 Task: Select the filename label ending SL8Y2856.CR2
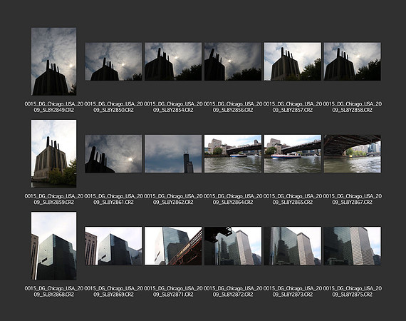coord(233,107)
